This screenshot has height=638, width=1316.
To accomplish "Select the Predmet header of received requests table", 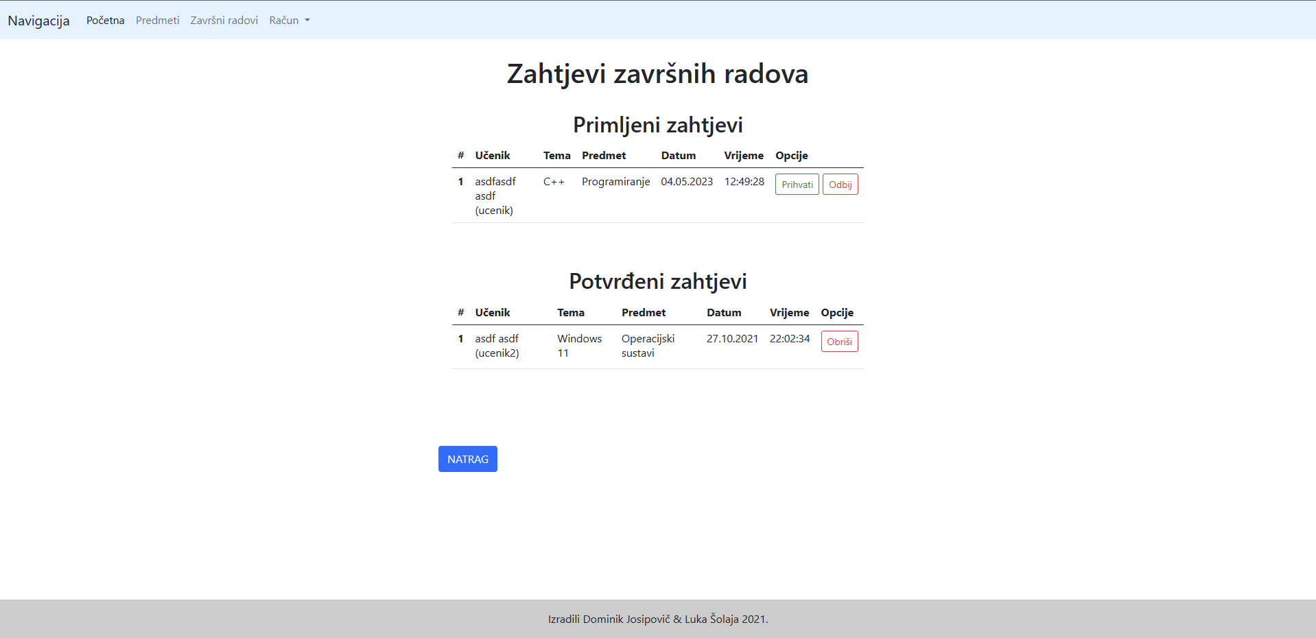I will point(604,155).
